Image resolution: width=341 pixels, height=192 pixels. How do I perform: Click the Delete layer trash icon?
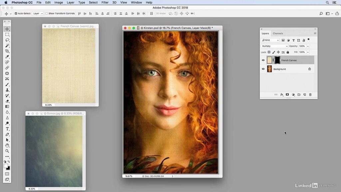[310, 95]
